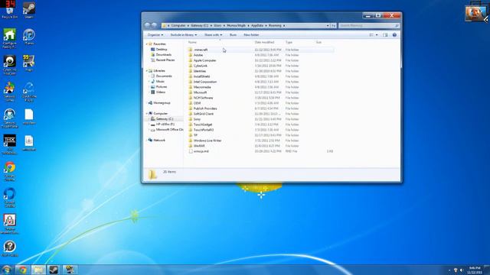Viewport: 490px width, 275px height.
Task: Select the wmsr.rnd file
Action: [201, 151]
